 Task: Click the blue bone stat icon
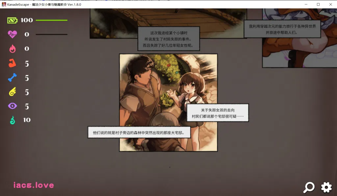pos(12,77)
